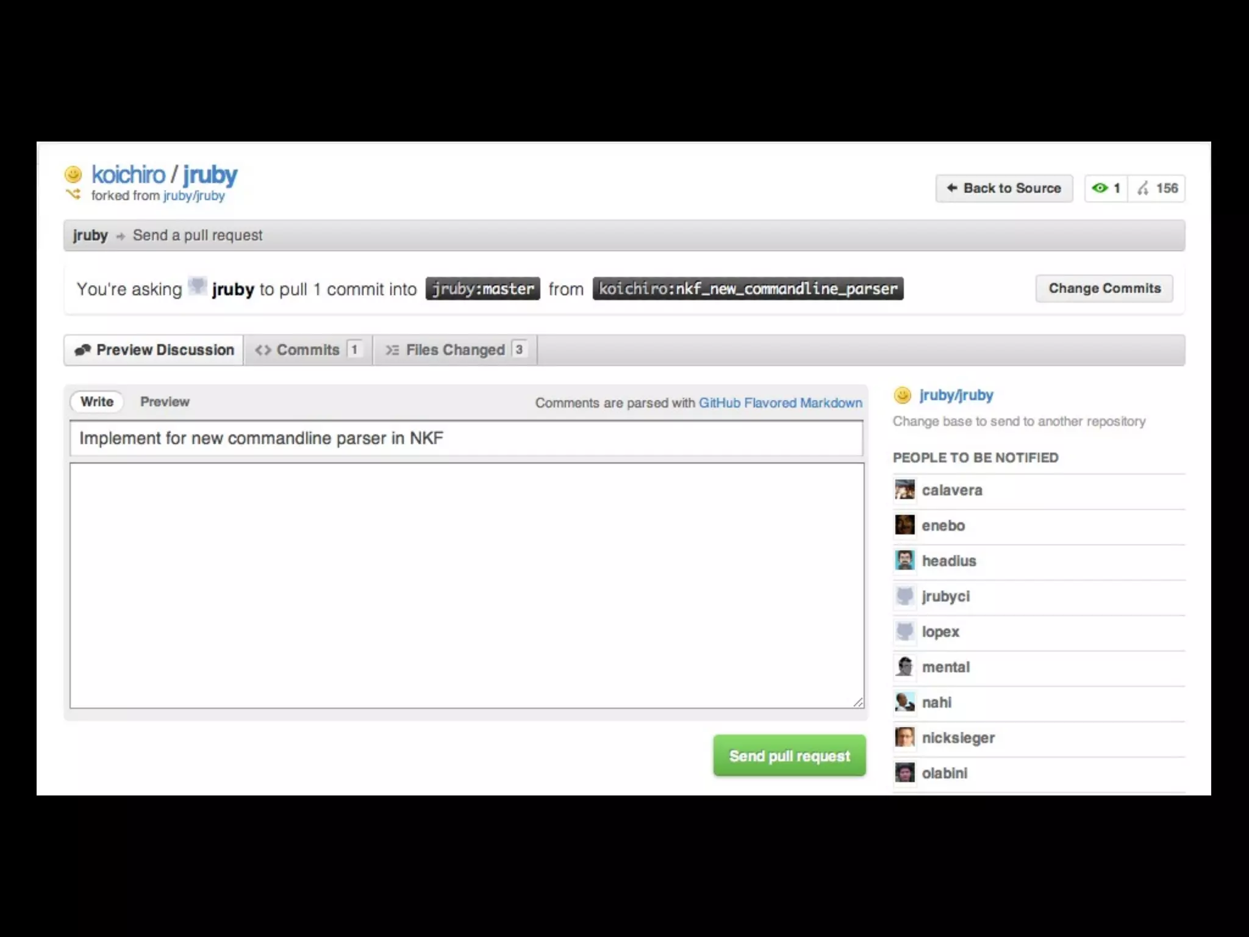The image size is (1249, 937).
Task: Click nicksieger's avatar image
Action: click(x=904, y=738)
